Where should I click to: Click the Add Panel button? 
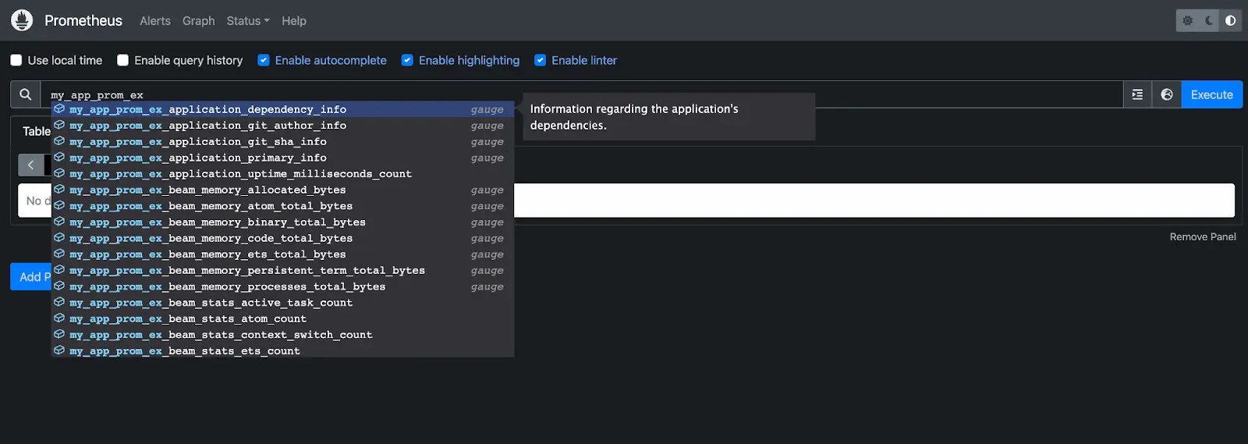[31, 276]
